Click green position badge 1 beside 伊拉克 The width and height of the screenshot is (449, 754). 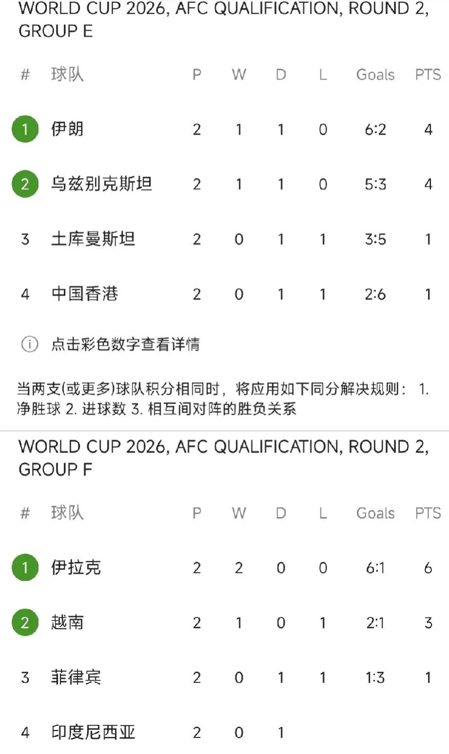point(25,567)
